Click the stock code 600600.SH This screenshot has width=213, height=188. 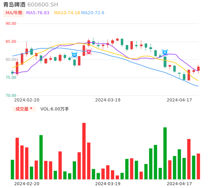43,5
